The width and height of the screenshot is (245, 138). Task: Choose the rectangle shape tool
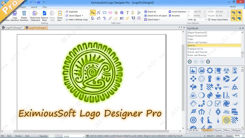click(104, 13)
